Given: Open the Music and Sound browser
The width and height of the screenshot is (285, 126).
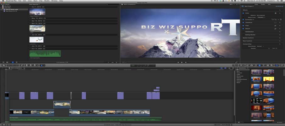Looking at the screenshot, I should tap(255, 65).
